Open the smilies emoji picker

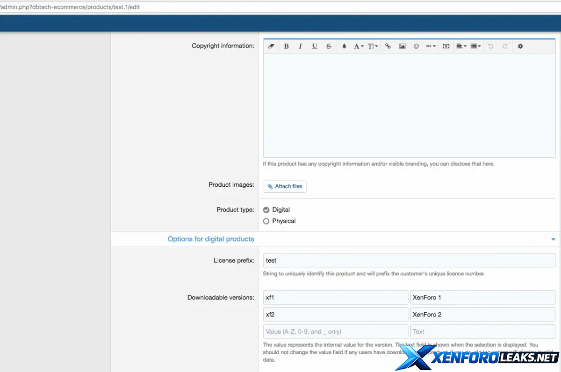pos(416,46)
